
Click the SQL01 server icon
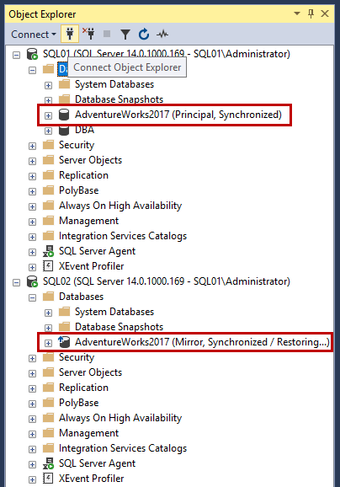(32, 54)
